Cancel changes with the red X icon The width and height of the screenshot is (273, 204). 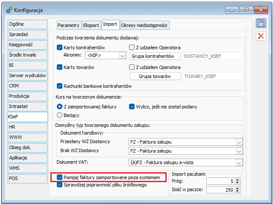tap(261, 36)
